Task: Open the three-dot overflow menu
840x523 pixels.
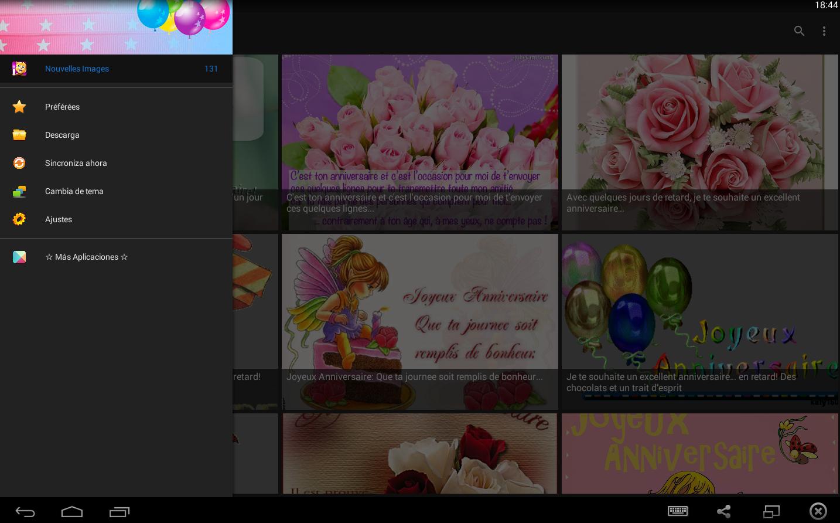Action: [824, 31]
